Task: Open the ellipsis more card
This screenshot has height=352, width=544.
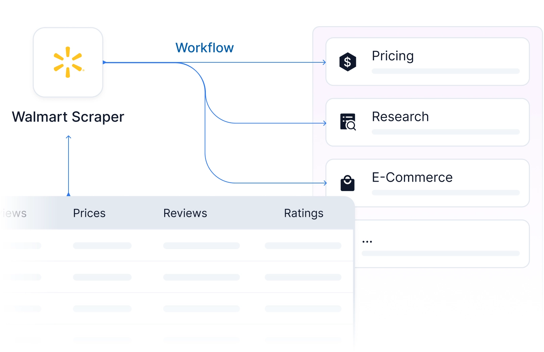Action: [x=442, y=244]
